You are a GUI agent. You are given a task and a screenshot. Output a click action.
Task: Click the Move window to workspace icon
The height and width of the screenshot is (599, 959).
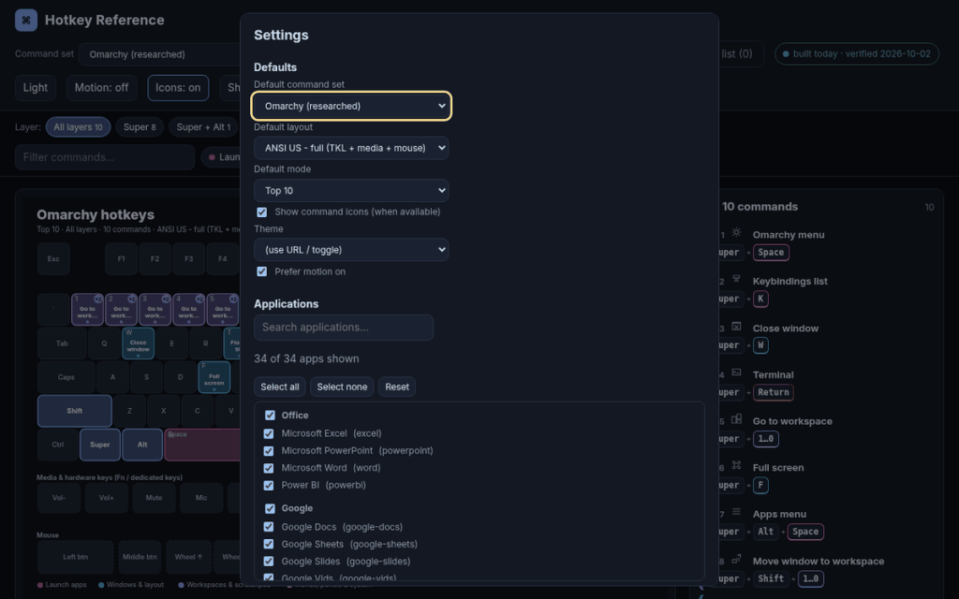pyautogui.click(x=736, y=560)
